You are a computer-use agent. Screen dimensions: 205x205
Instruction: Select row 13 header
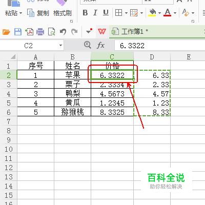click(x=9, y=177)
